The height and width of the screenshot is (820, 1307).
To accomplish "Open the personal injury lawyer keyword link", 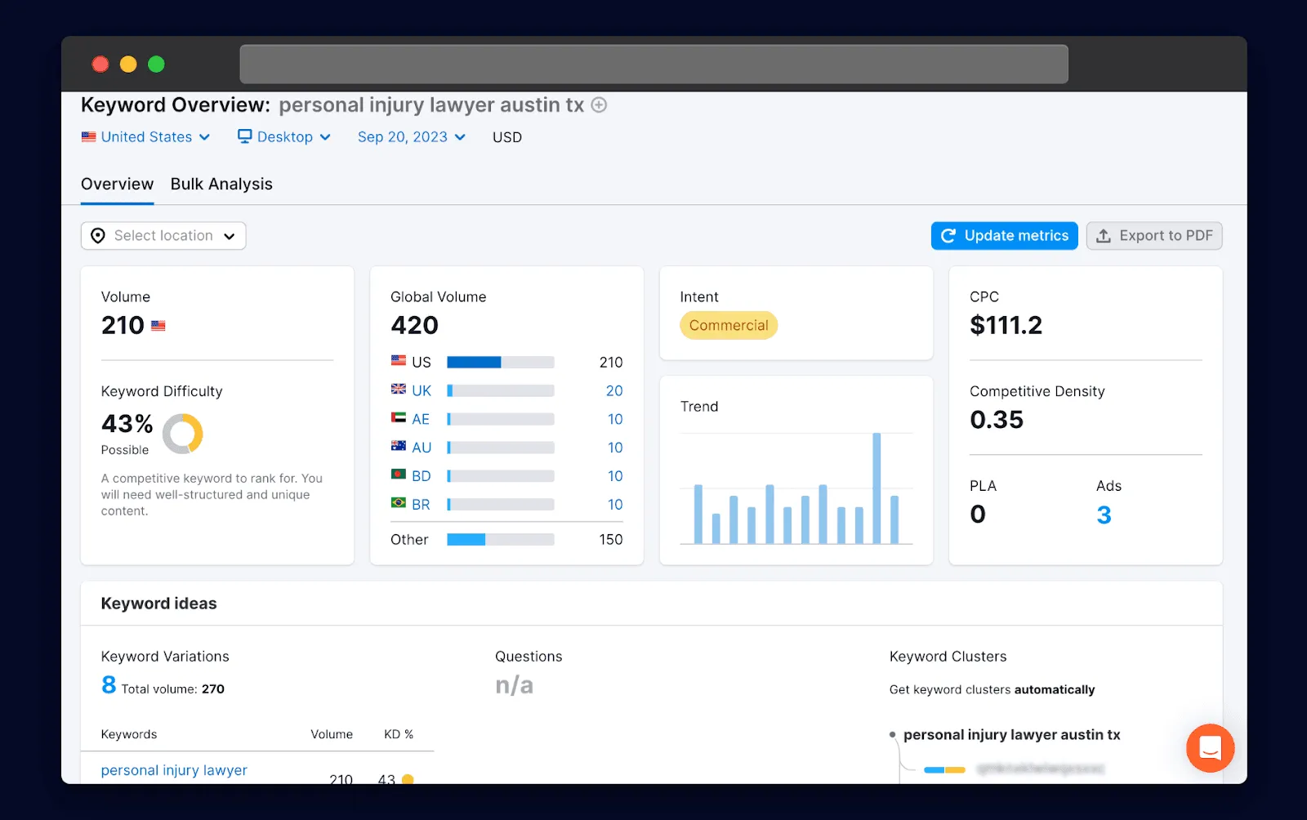I will tap(173, 770).
